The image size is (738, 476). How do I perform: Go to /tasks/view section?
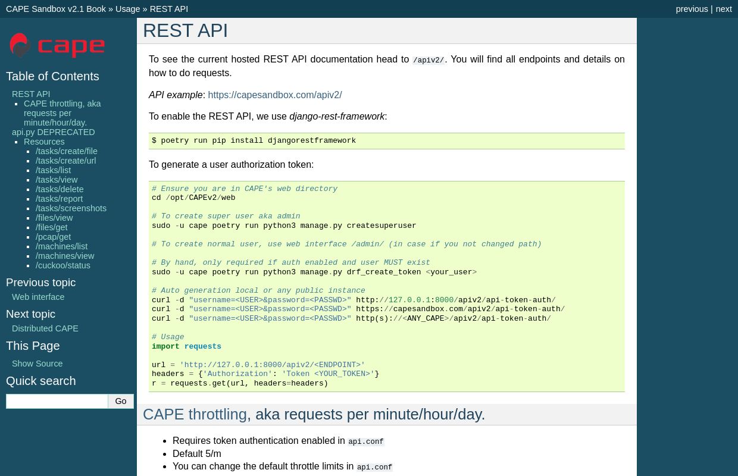pos(57,180)
